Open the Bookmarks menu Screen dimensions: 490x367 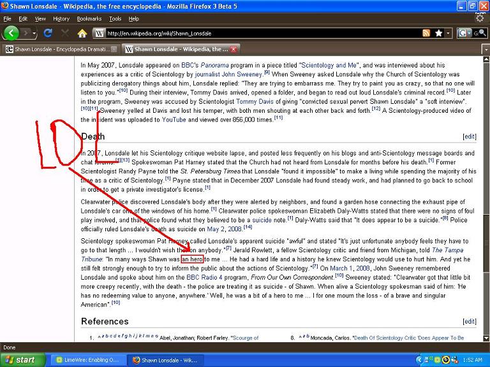click(89, 18)
